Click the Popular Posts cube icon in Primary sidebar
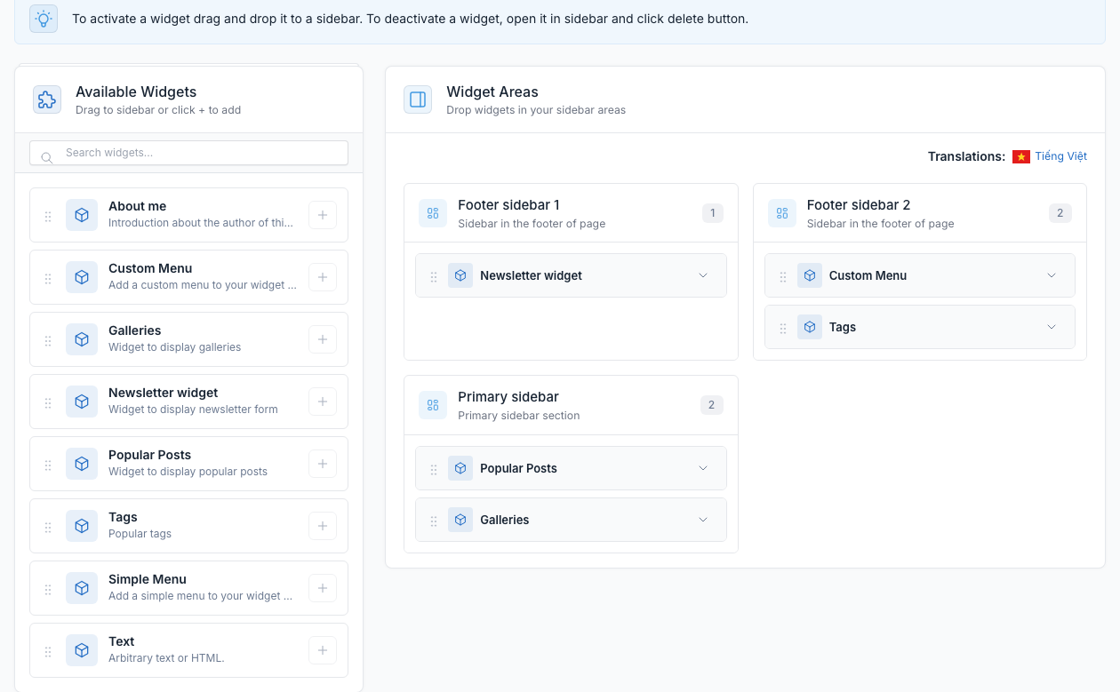 (460, 468)
